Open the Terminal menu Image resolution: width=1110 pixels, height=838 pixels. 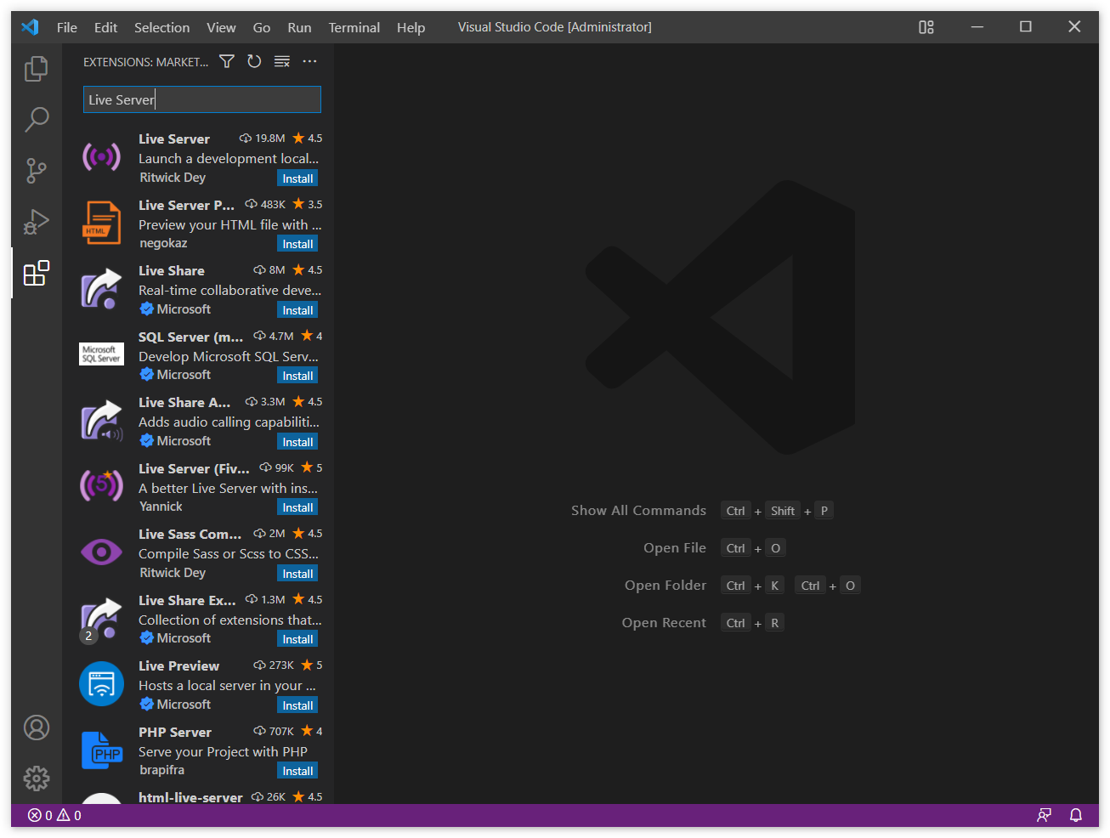click(x=354, y=27)
